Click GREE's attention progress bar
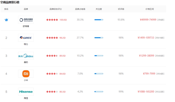 [99, 38]
